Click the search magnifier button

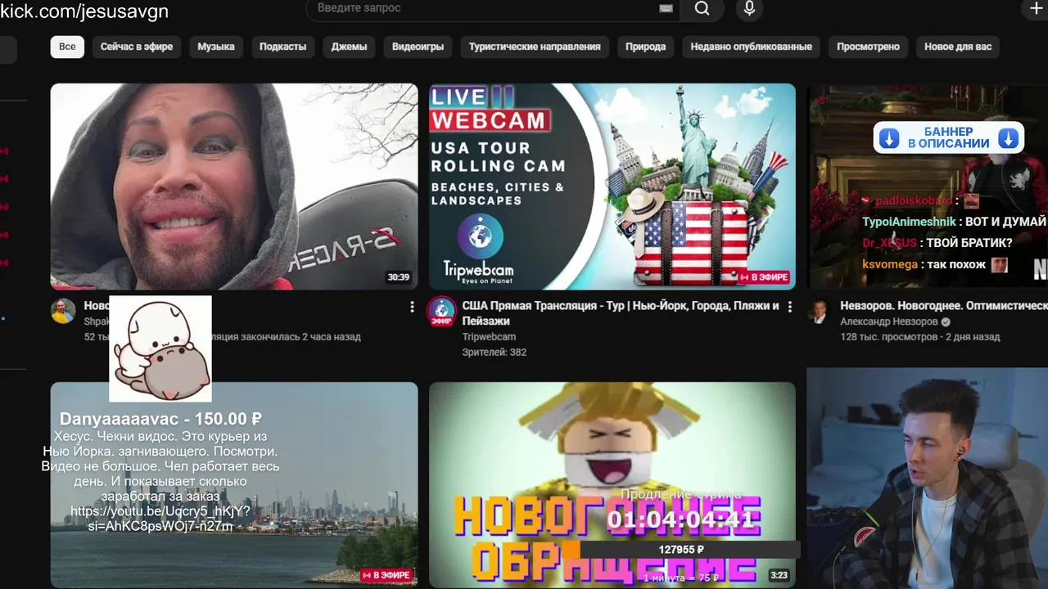(x=702, y=9)
